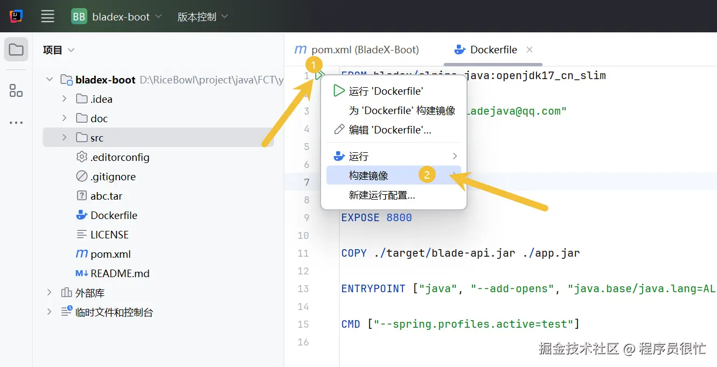Viewport: 717px width, 367px height.
Task: Open the 版本控制 version control dropdown
Action: coord(203,17)
